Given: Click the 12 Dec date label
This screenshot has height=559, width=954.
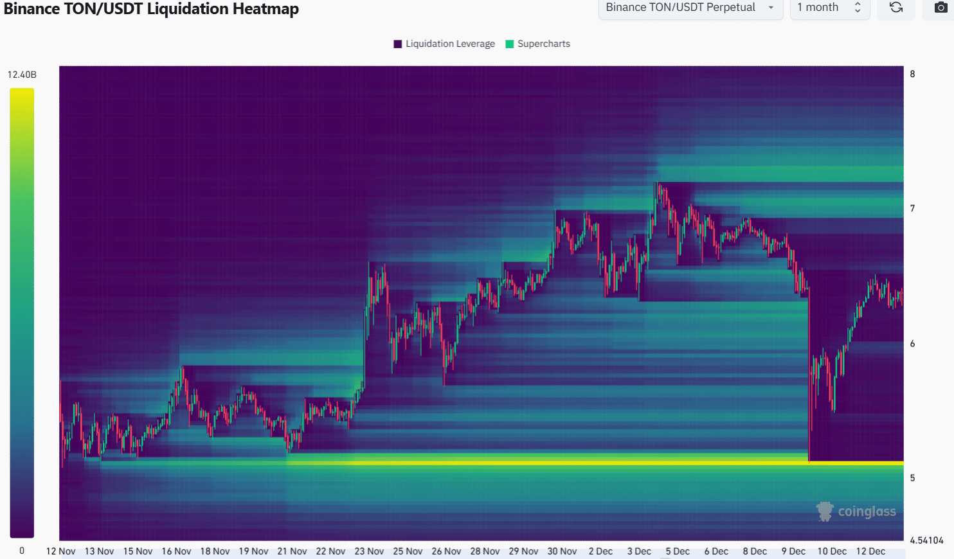Looking at the screenshot, I should pyautogui.click(x=871, y=551).
